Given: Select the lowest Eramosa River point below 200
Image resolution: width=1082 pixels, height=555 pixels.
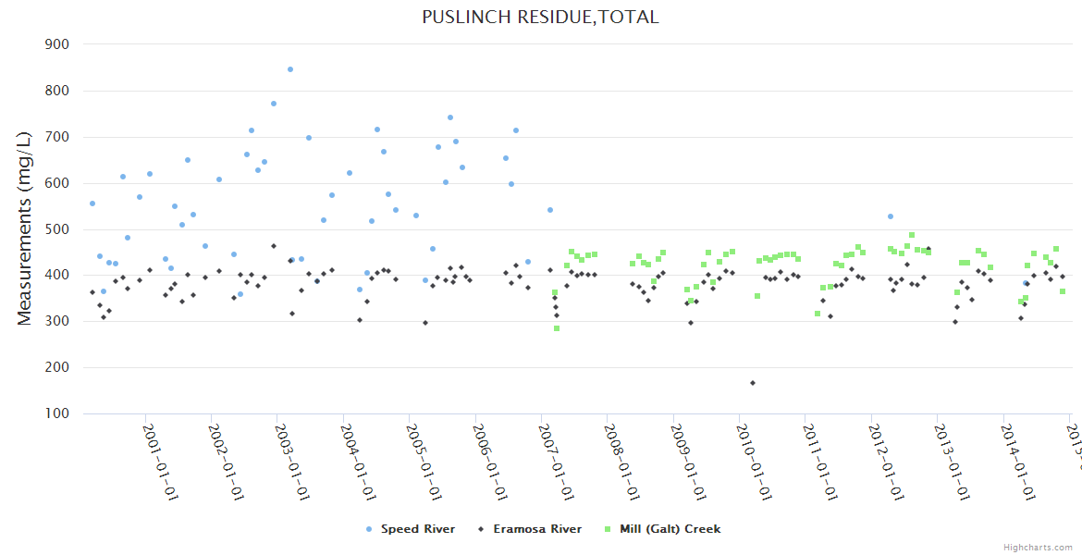Looking at the screenshot, I should coord(753,383).
